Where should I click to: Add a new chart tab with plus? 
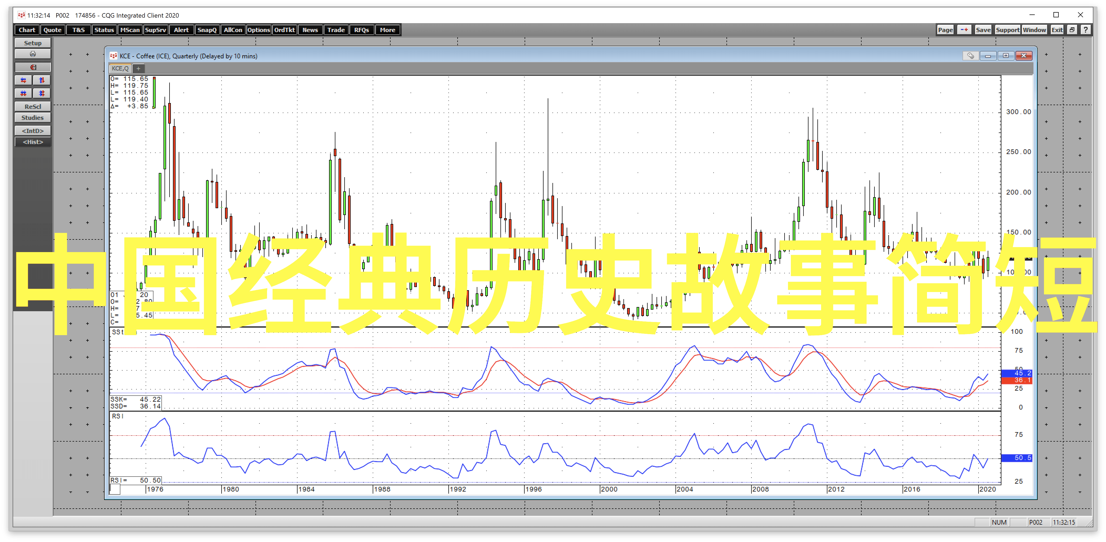tap(138, 68)
